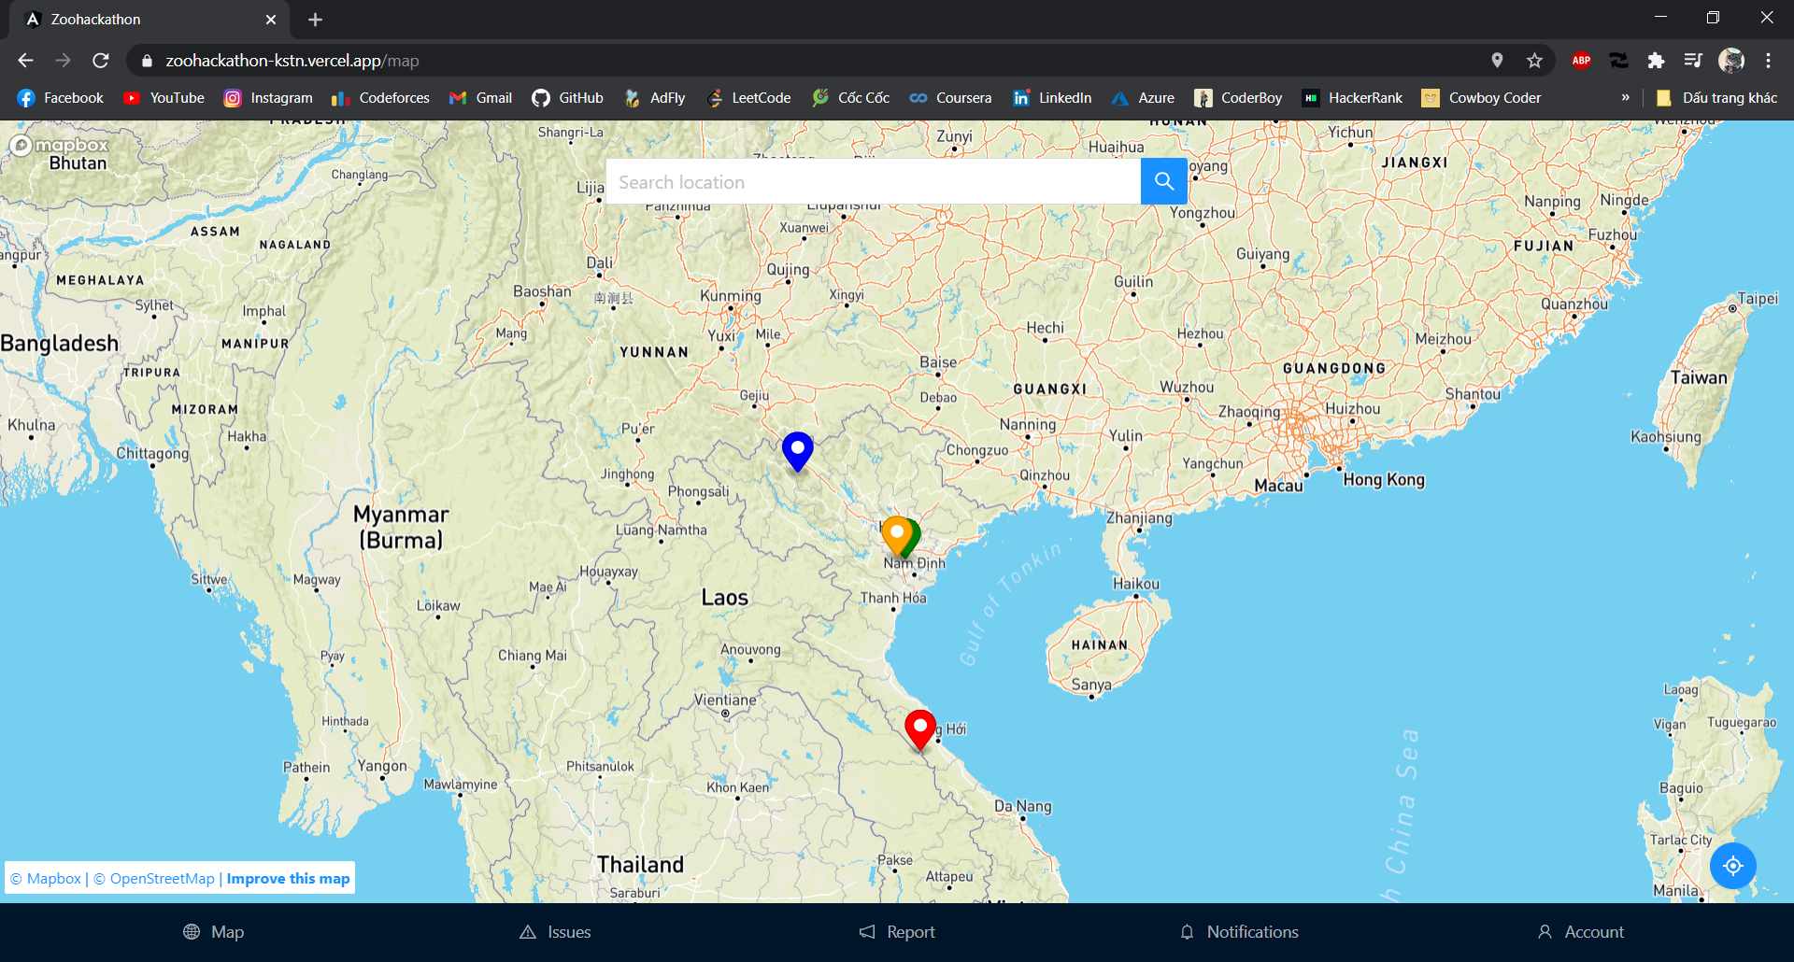Viewport: 1794px width, 962px height.
Task: Open the Azure bookmark
Action: [x=1143, y=98]
